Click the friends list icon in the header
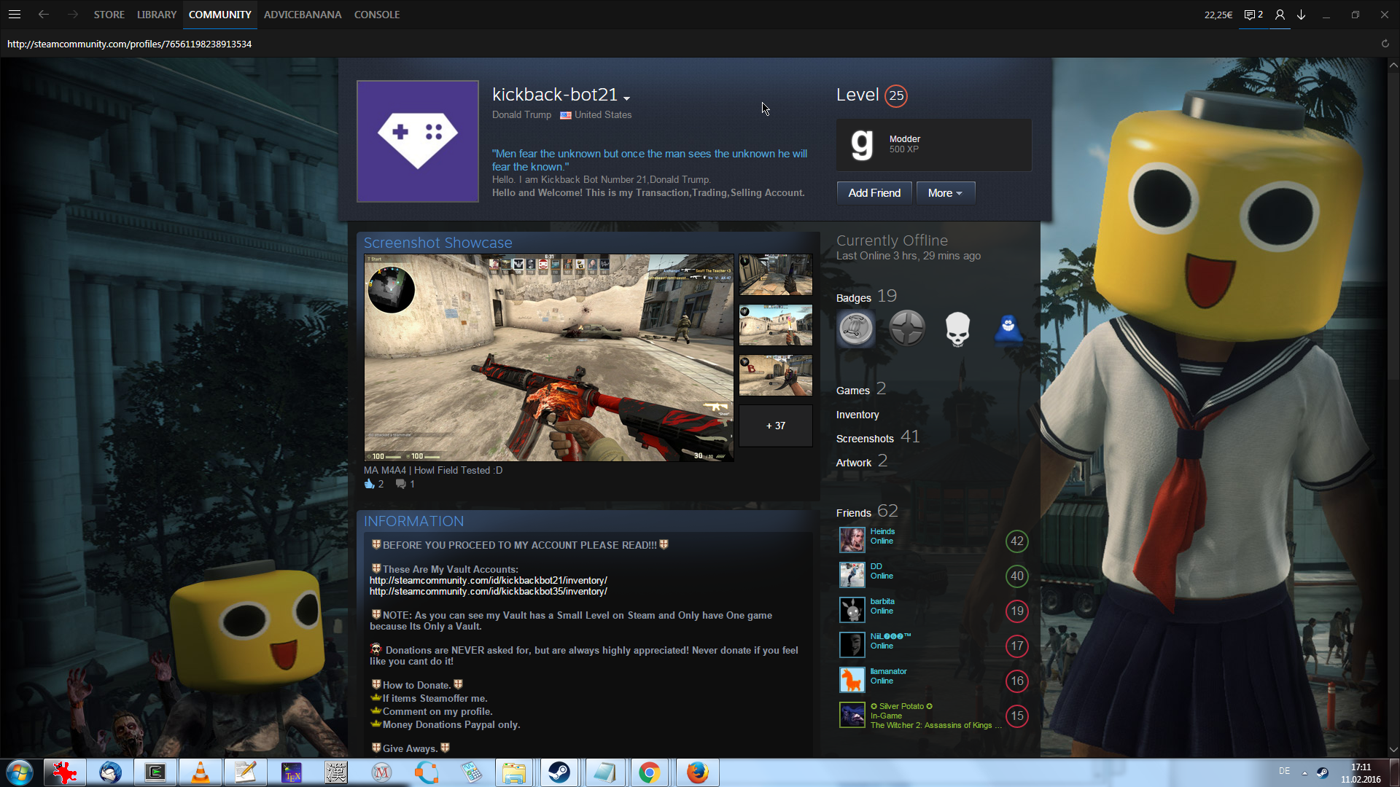Image resolution: width=1400 pixels, height=787 pixels. (x=1280, y=15)
